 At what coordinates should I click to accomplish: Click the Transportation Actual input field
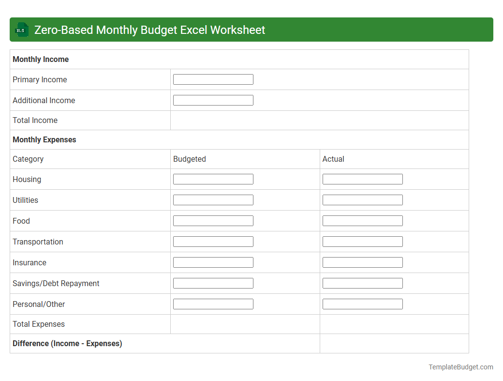tap(362, 241)
